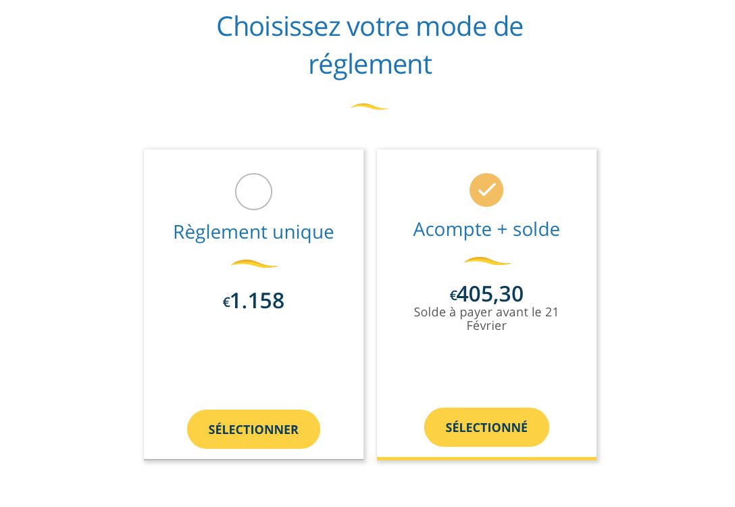Click the yellow bar under the selected card
This screenshot has height=507, width=735.
(x=486, y=458)
